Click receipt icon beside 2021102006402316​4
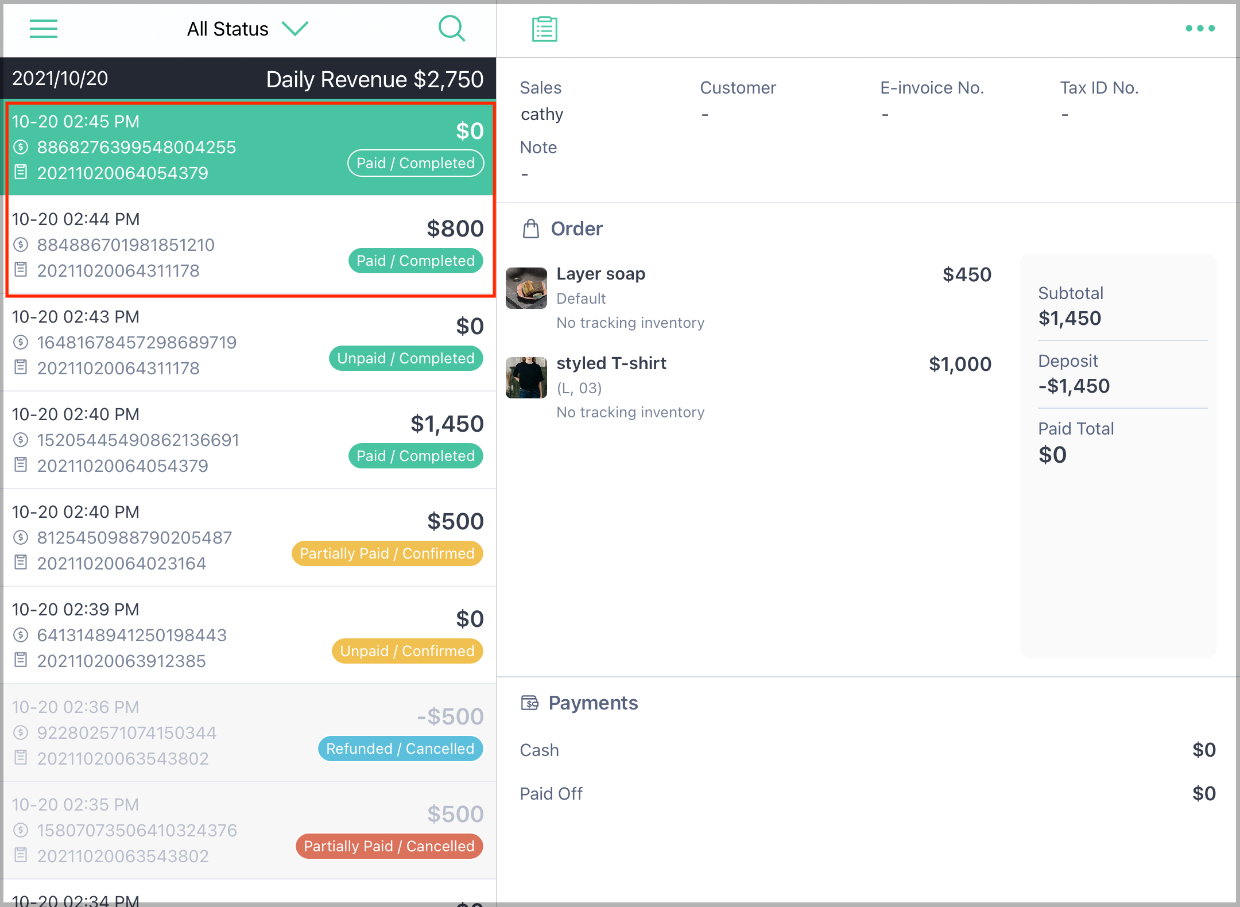This screenshot has height=907, width=1240. pos(21,562)
